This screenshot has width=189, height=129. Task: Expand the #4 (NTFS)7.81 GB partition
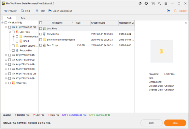pyautogui.click(x=6, y=64)
